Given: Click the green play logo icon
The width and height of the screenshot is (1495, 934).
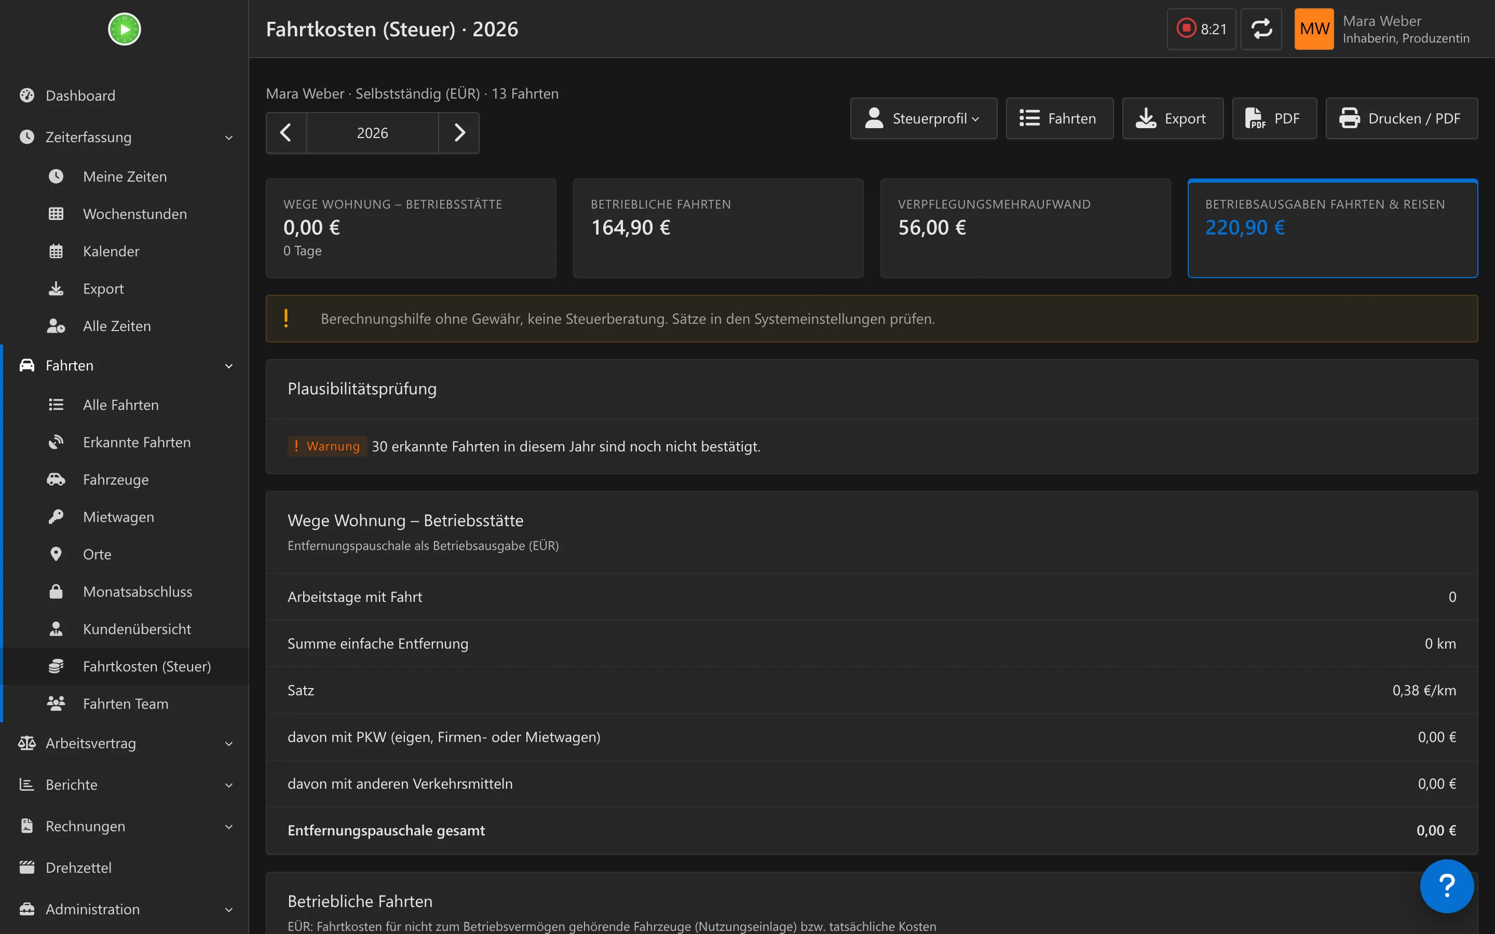Looking at the screenshot, I should [x=124, y=29].
